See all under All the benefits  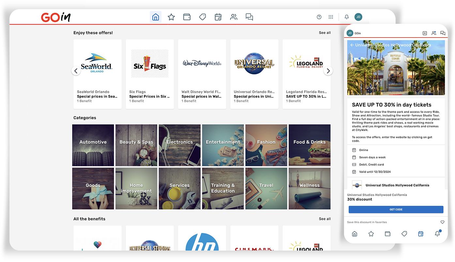point(325,219)
